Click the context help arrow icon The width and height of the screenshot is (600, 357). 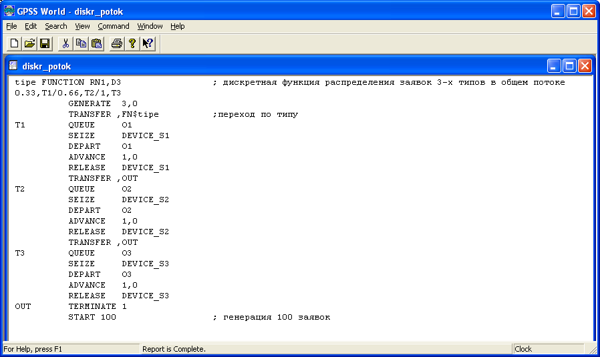[148, 43]
